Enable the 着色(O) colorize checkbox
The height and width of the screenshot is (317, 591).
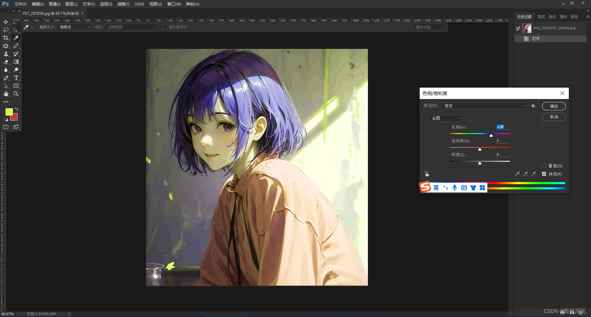pyautogui.click(x=544, y=166)
